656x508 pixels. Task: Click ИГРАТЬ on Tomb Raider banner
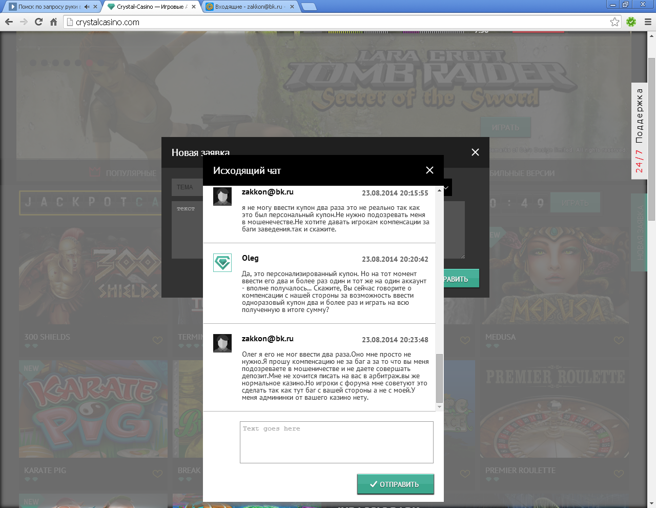point(505,127)
